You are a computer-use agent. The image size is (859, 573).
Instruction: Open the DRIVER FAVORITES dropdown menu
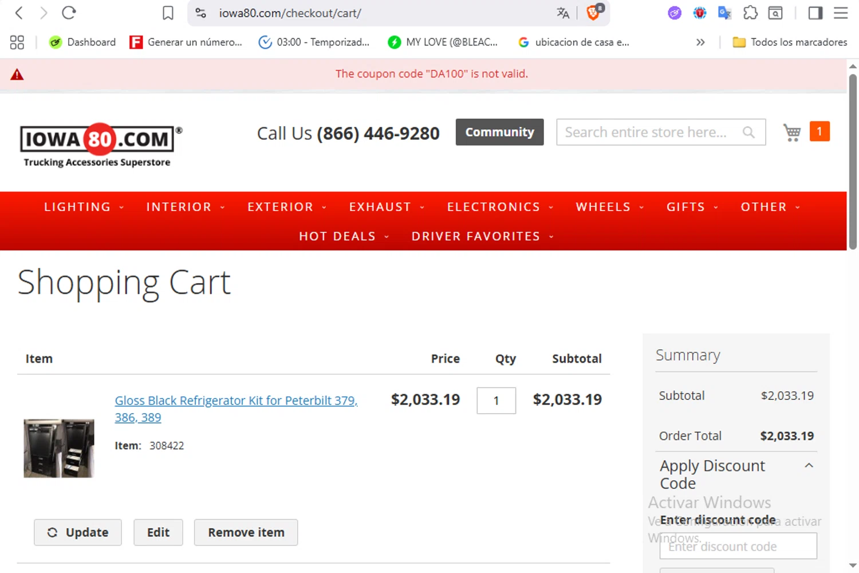tap(483, 236)
